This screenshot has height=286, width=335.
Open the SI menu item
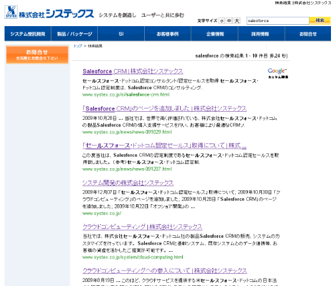click(121, 33)
